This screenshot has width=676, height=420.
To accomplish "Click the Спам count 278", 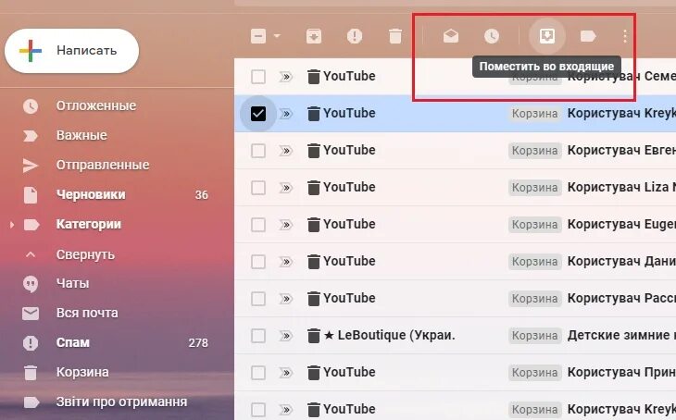I will point(198,343).
